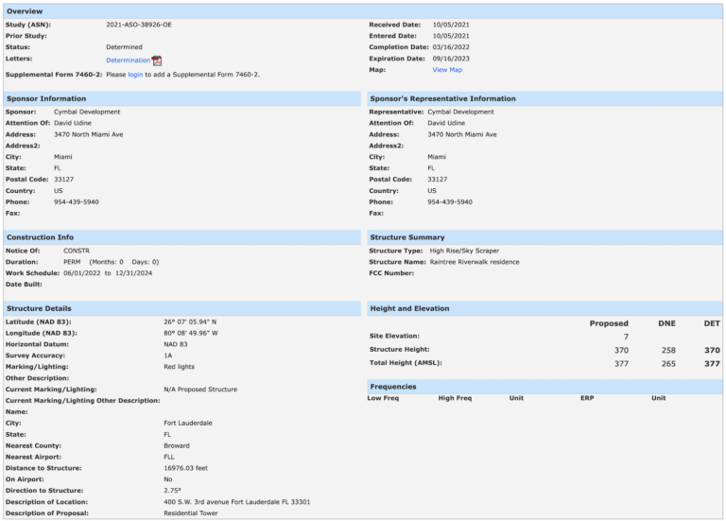Image resolution: width=726 pixels, height=521 pixels.
Task: Select the bold DET Total Height 377
Action: pos(712,363)
